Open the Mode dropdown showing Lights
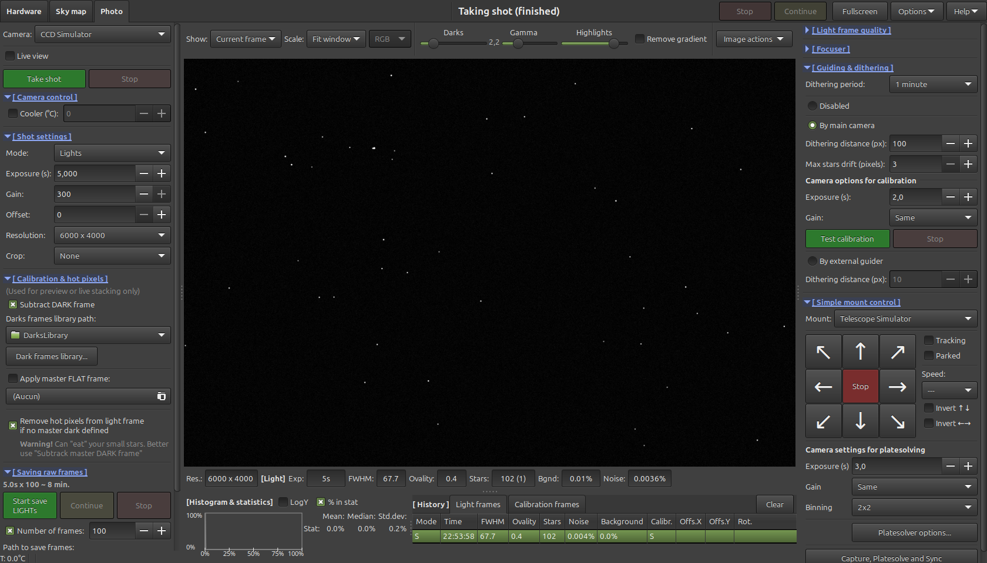Viewport: 987px width, 563px height. pos(112,153)
